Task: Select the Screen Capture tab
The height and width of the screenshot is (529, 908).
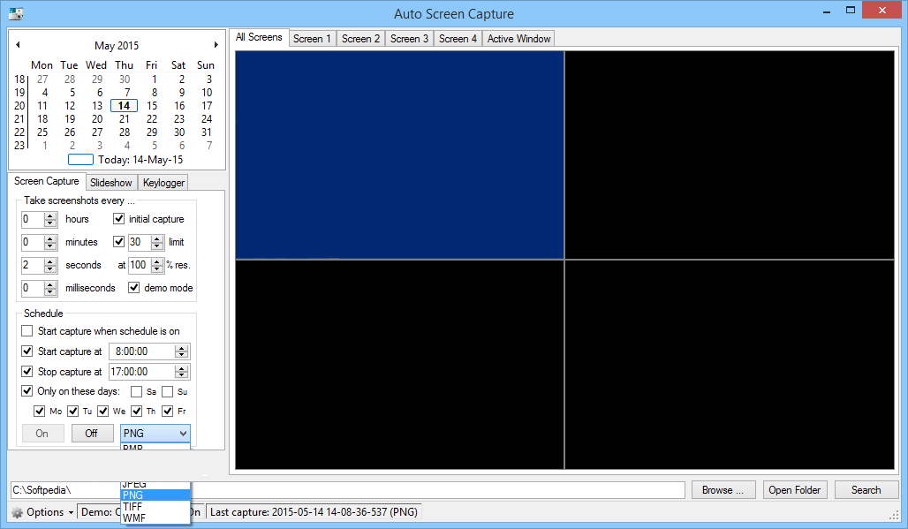Action: 46,181
